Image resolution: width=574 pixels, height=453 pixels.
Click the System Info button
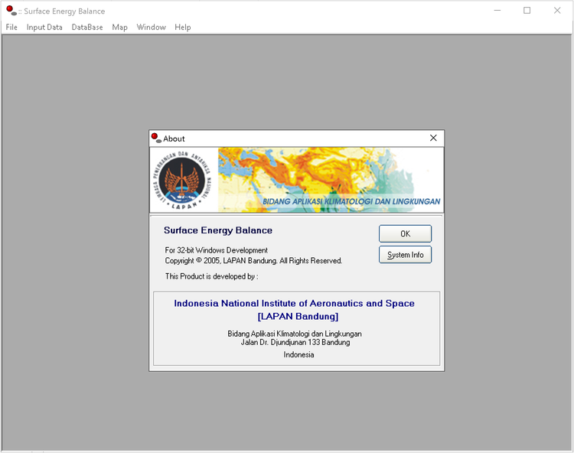405,255
